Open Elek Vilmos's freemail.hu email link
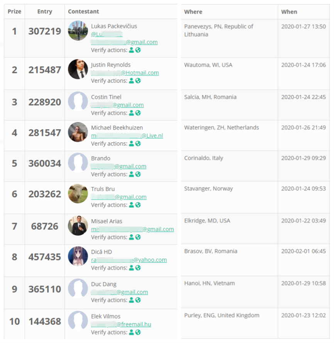Viewport: 334px width, 343px height. [121, 324]
